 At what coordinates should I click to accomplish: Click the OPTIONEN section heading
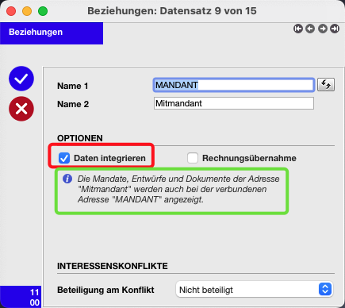pyautogui.click(x=80, y=138)
